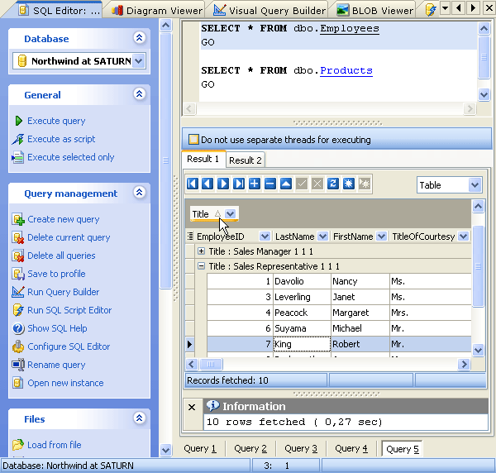Switch to the Query 3 tab
This screenshot has height=473, width=496.
[301, 448]
